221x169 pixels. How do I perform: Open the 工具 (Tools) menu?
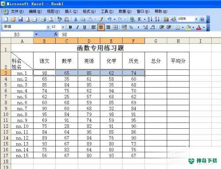coord(107,12)
